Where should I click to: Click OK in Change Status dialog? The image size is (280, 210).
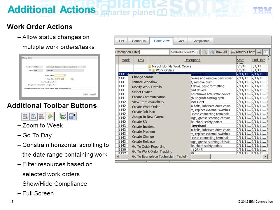[85, 94]
